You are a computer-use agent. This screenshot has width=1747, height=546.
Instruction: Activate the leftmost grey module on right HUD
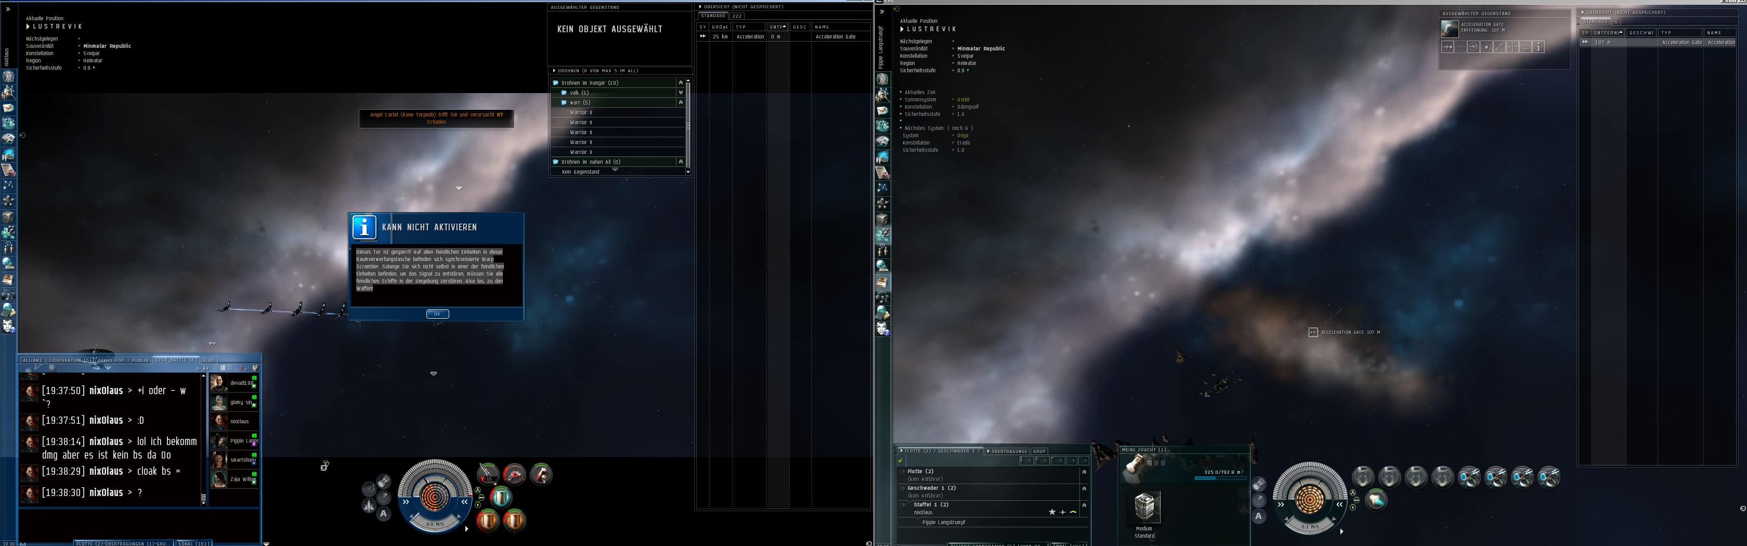pos(1362,476)
